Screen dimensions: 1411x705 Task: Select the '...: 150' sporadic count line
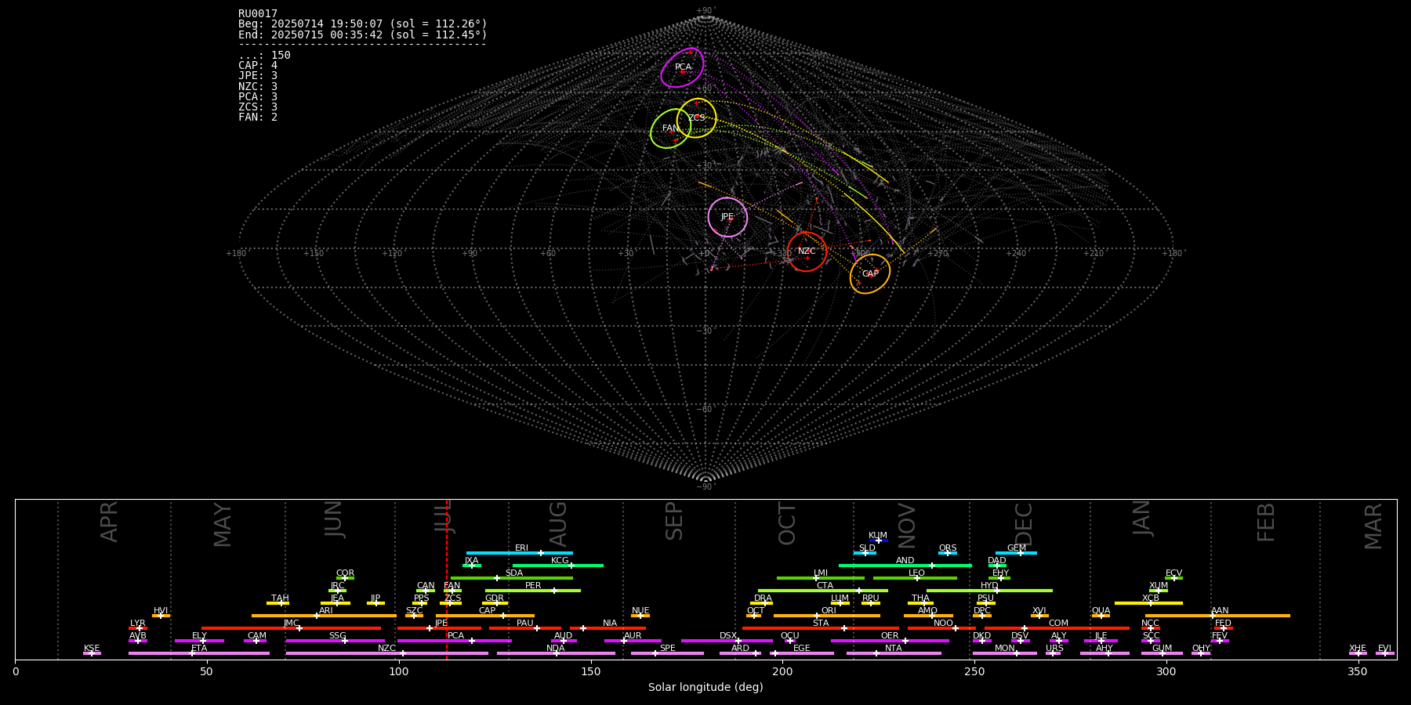point(264,56)
